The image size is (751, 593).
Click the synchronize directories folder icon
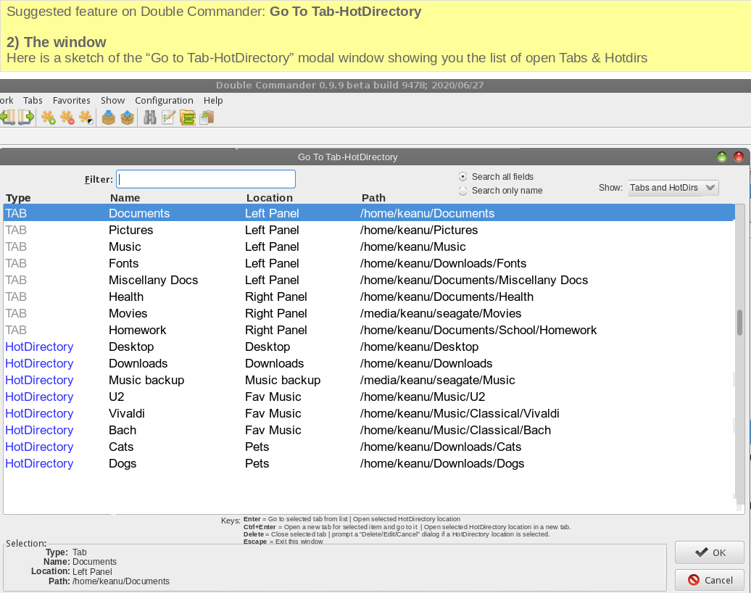click(188, 117)
